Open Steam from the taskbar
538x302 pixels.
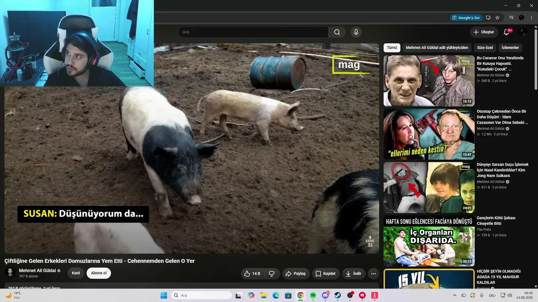pyautogui.click(x=338, y=295)
